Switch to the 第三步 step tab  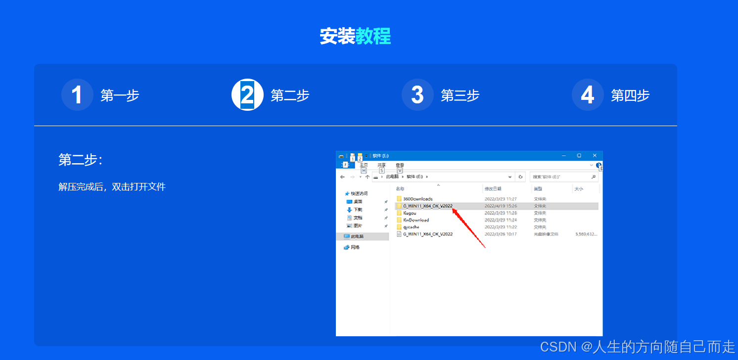tap(441, 95)
